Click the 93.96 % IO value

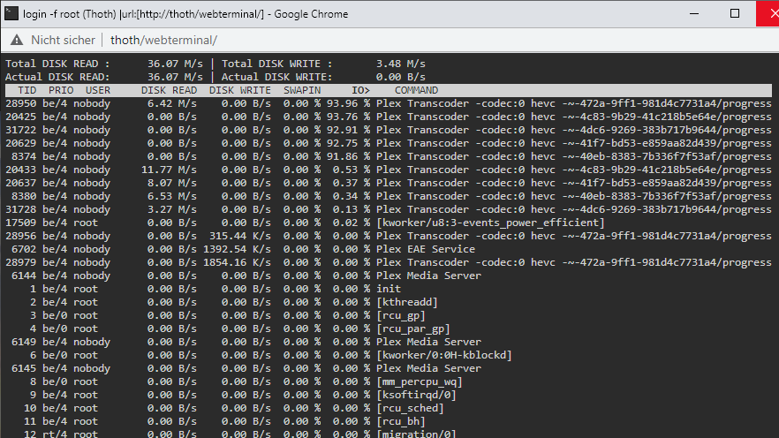tap(348, 103)
